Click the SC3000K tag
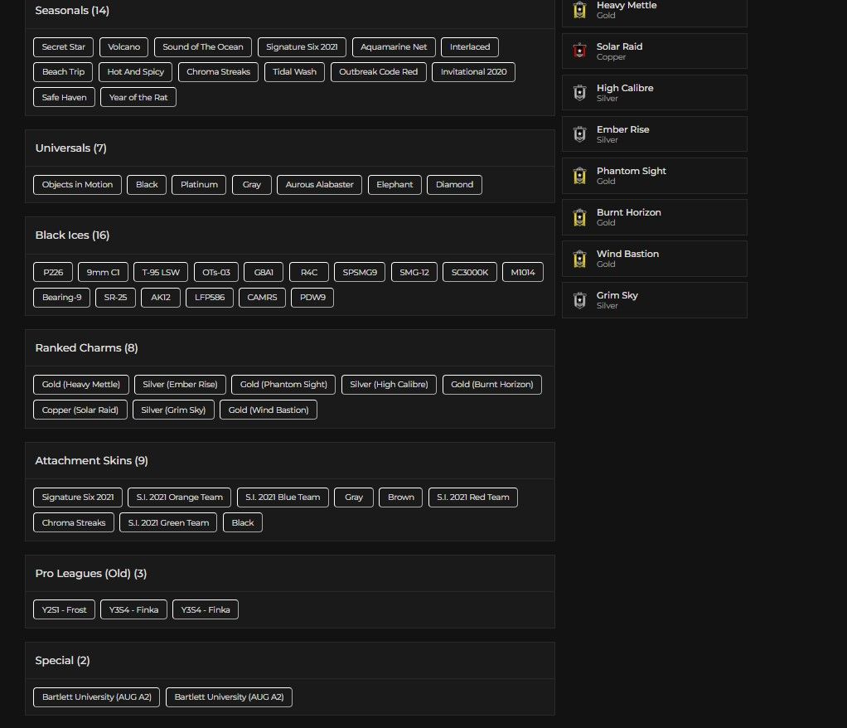 click(469, 273)
